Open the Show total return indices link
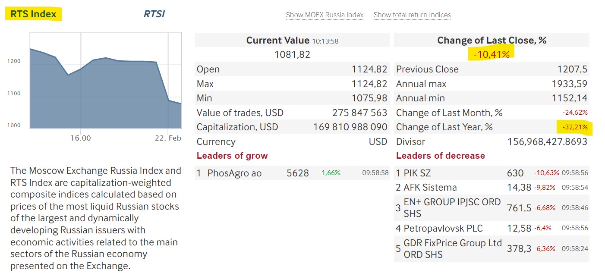Image resolution: width=605 pixels, height=273 pixels. (x=412, y=15)
